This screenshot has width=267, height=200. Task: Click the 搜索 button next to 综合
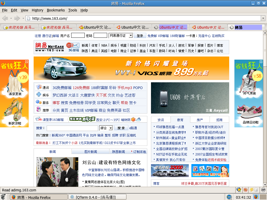click(x=121, y=128)
